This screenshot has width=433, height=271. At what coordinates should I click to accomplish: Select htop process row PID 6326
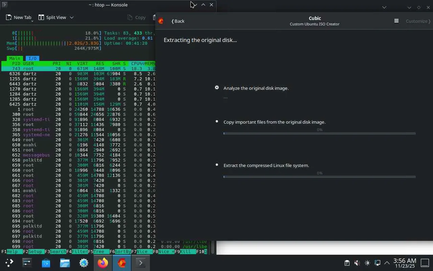click(78, 74)
